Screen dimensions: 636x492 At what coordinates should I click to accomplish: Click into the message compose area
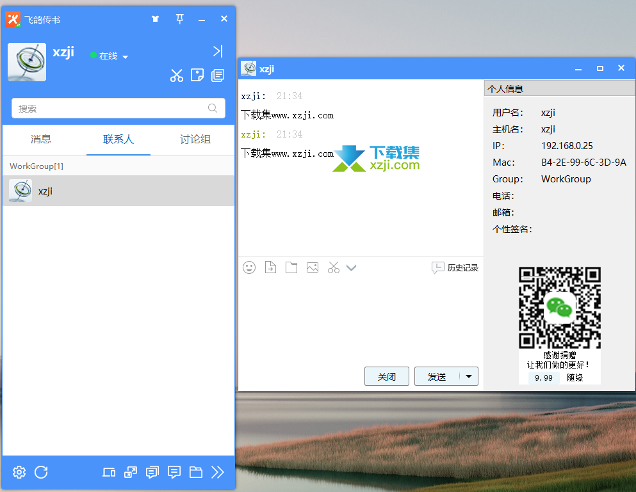pos(361,320)
